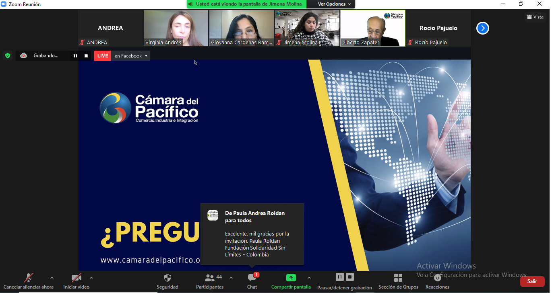The width and height of the screenshot is (552, 293).
Task: Open en Facebook live dropdown
Action: [131, 56]
